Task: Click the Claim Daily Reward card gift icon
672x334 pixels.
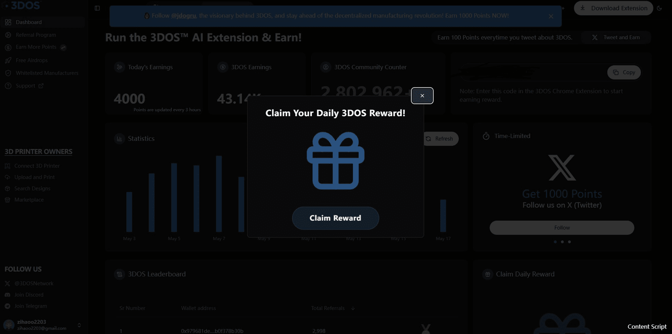Action: point(487,274)
